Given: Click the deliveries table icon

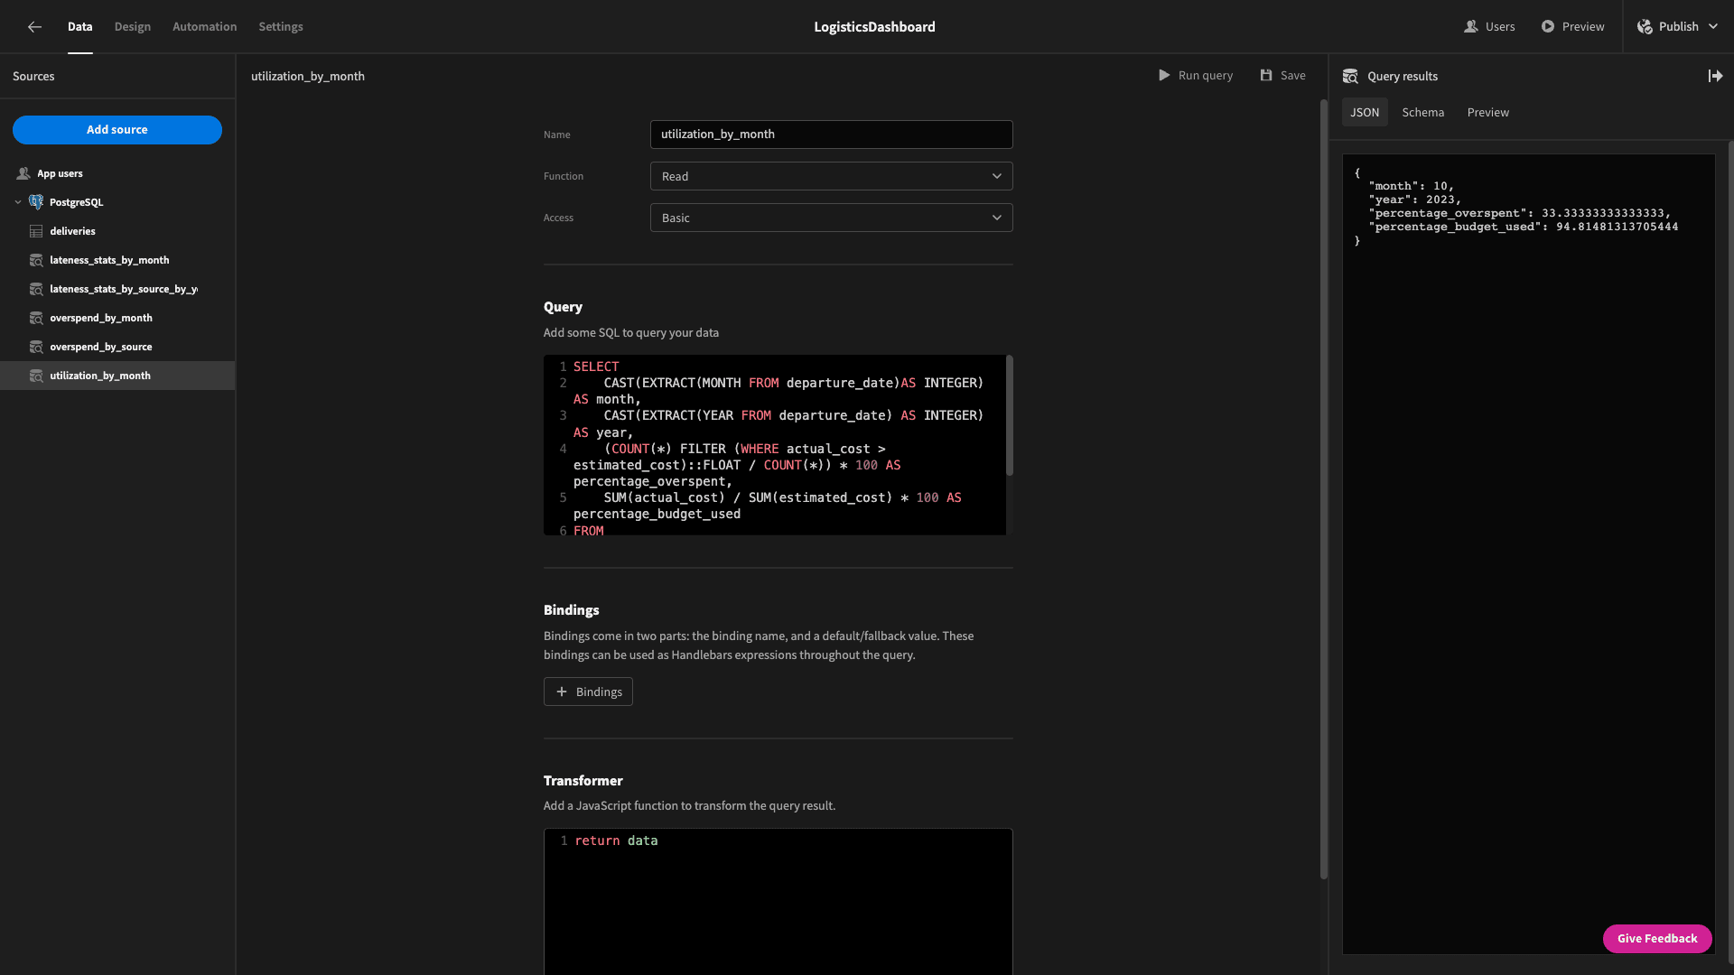Looking at the screenshot, I should tap(36, 232).
